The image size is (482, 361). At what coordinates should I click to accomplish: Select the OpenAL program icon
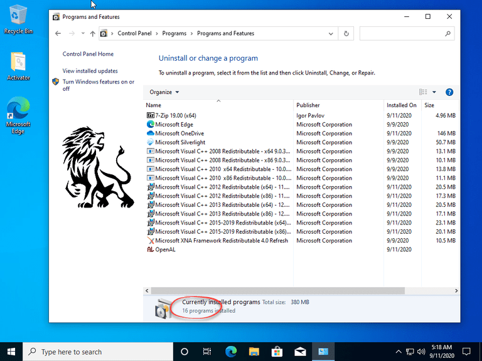tap(151, 249)
